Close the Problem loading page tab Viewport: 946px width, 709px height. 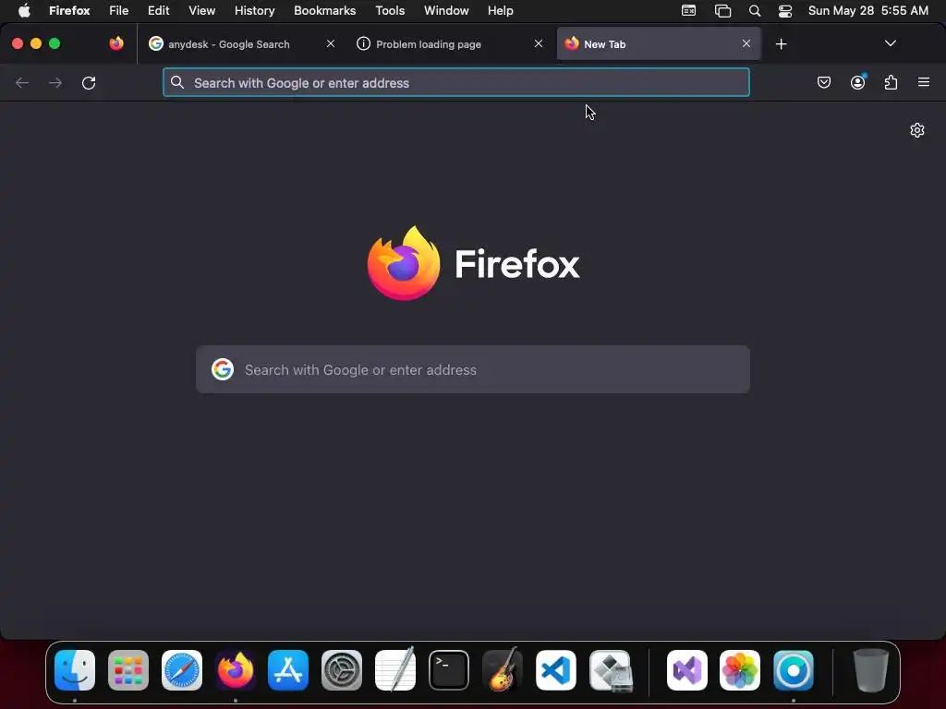tap(539, 43)
